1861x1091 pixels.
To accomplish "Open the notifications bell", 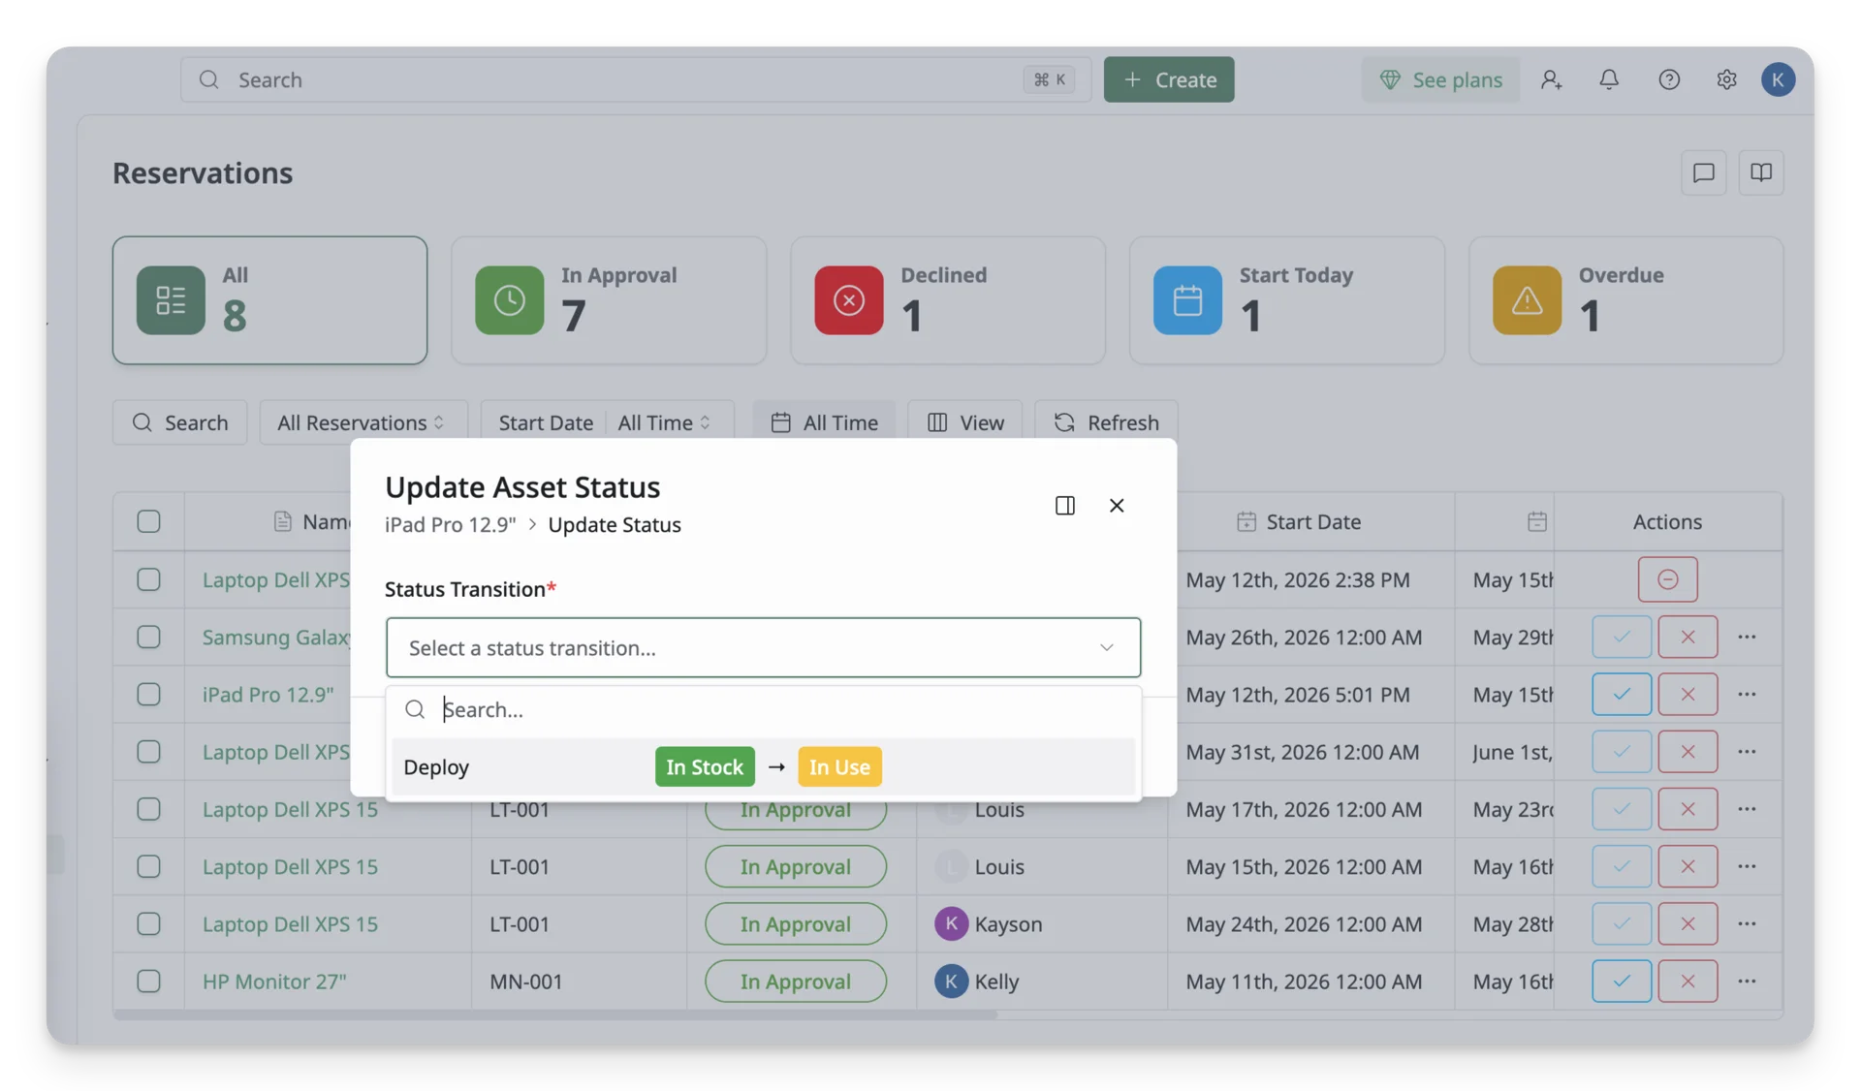I will pyautogui.click(x=1609, y=79).
